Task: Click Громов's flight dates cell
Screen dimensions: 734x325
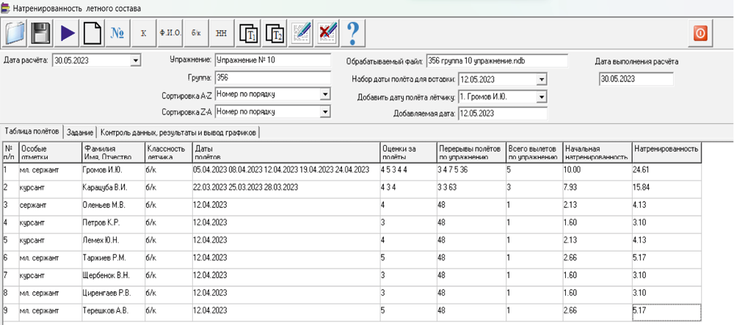Action: pos(286,171)
